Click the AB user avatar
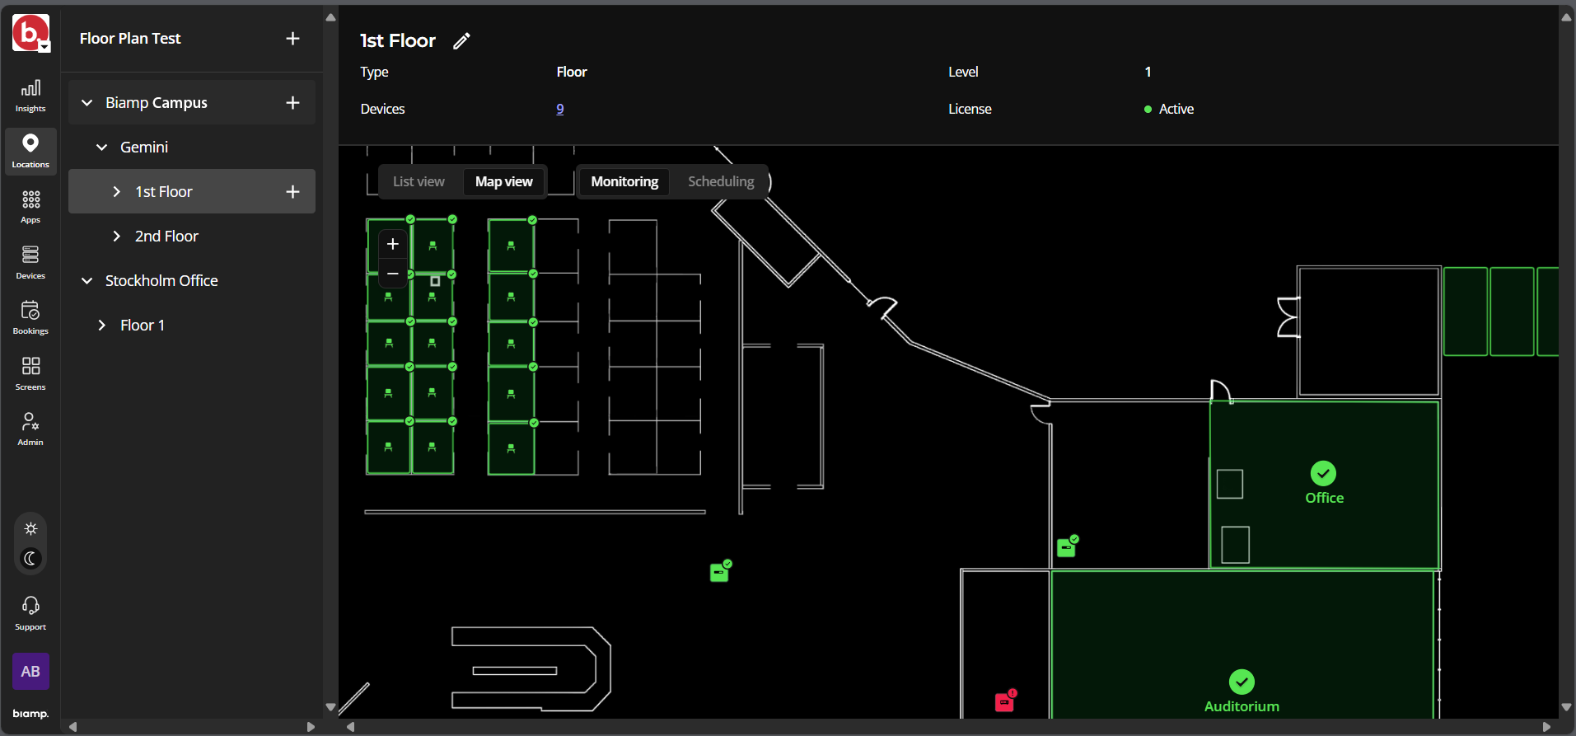 30,672
